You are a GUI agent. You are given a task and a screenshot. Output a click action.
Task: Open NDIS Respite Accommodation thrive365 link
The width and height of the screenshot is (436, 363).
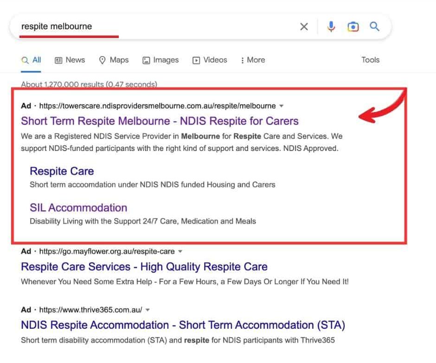pos(183,325)
